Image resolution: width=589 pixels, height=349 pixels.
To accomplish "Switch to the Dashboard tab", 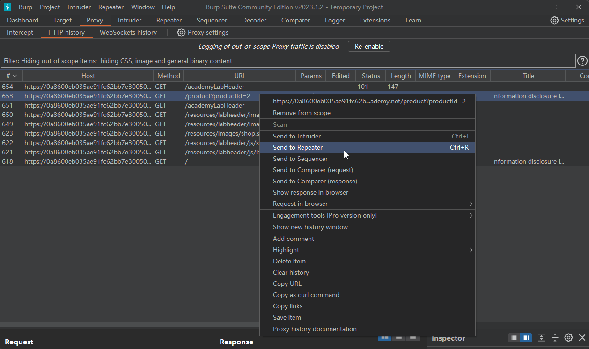I will coord(23,20).
